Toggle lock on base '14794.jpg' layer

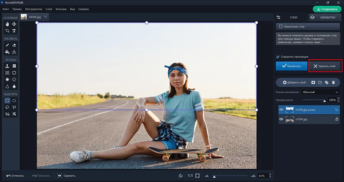(x=337, y=119)
